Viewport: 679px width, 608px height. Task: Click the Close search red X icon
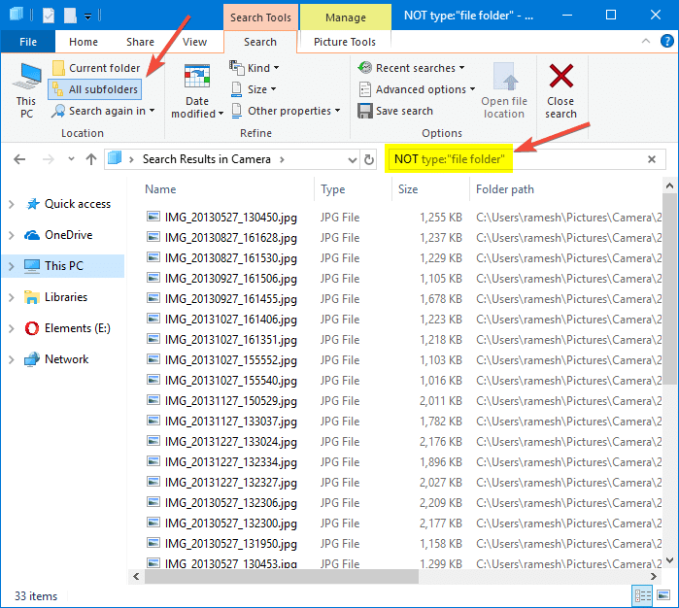pyautogui.click(x=560, y=90)
